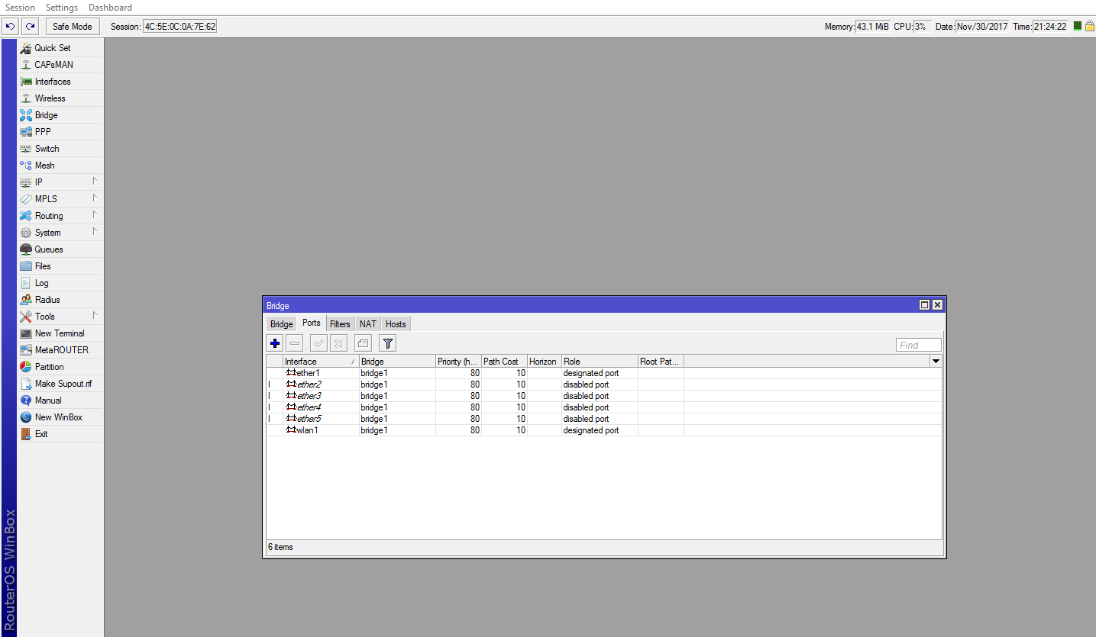This screenshot has height=637, width=1096.
Task: Launch New Terminal
Action: (60, 333)
